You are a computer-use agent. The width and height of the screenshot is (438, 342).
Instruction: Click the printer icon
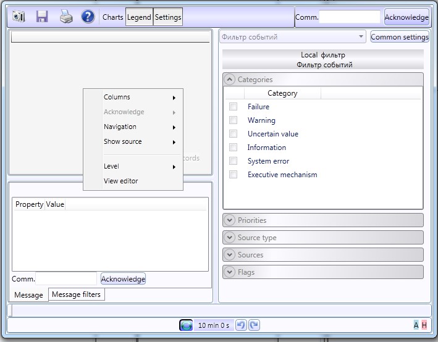(x=66, y=17)
